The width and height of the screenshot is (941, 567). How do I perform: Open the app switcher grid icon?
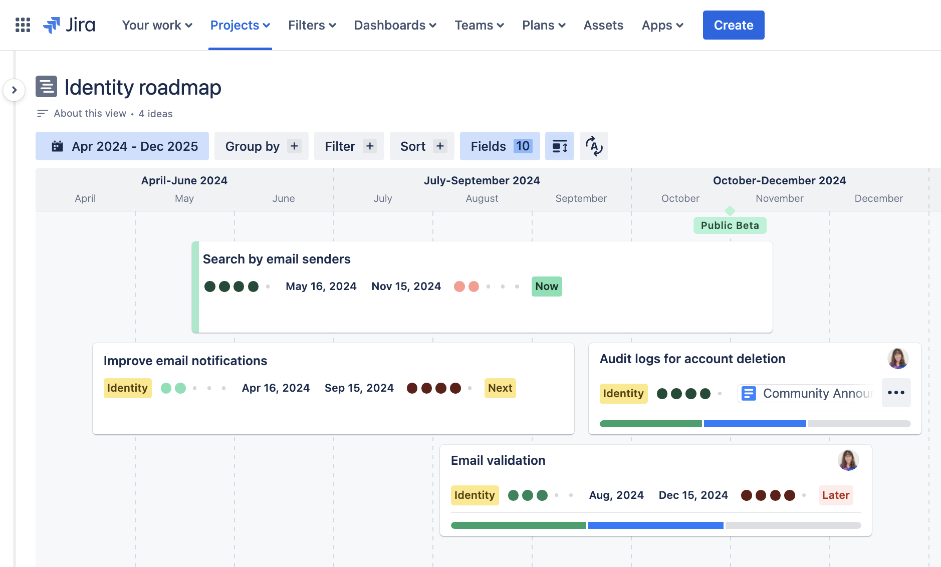[23, 25]
